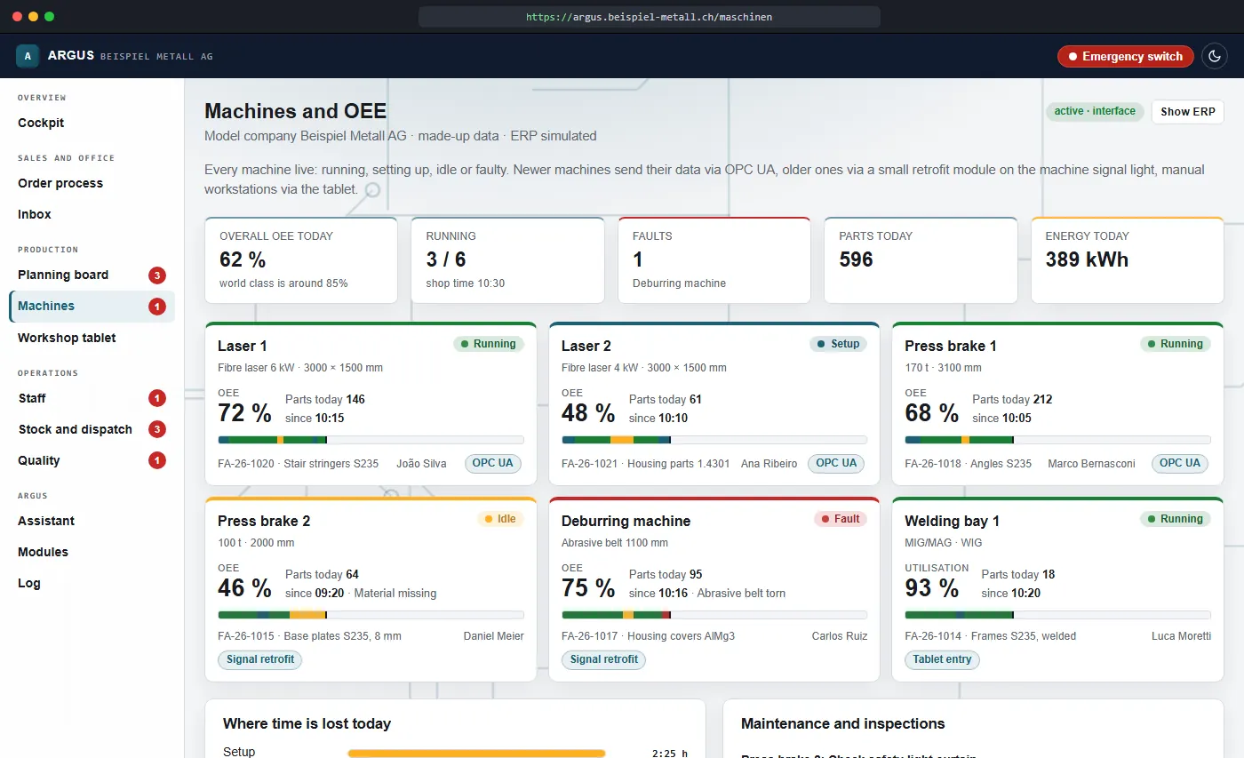
Task: Click the Quality notification badge
Action: 157,461
